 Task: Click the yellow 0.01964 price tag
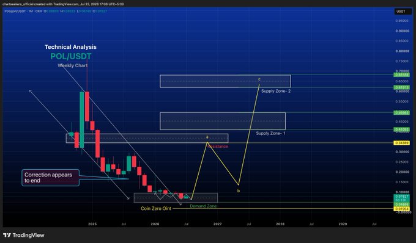402,209
